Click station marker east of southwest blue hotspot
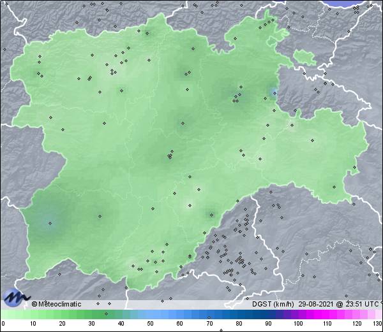This screenshot has width=383, height=332. tap(99, 216)
